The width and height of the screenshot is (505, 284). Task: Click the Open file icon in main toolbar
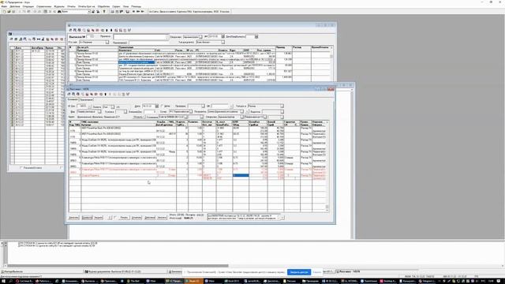pyautogui.click(x=9, y=12)
